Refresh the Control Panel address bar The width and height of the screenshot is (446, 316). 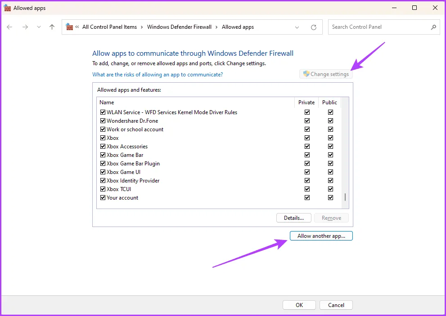click(313, 27)
